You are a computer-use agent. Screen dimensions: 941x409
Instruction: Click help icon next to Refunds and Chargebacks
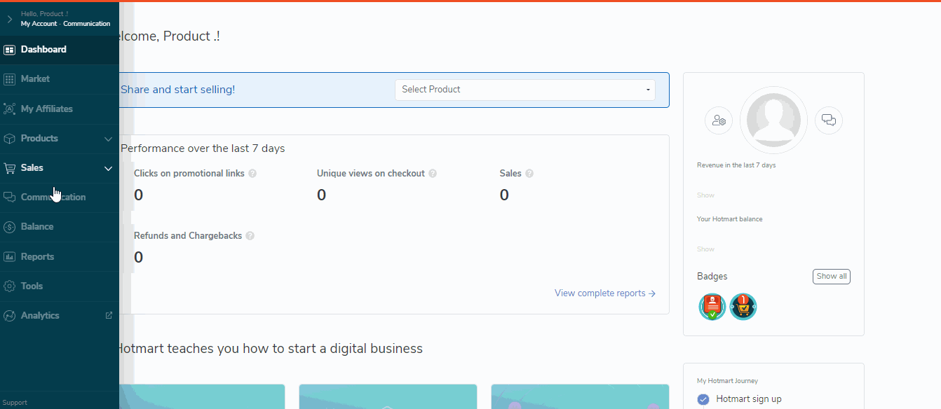point(250,236)
